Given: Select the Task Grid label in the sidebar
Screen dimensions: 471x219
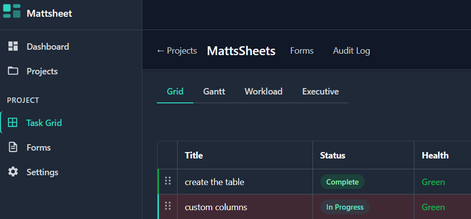Looking at the screenshot, I should pos(44,123).
